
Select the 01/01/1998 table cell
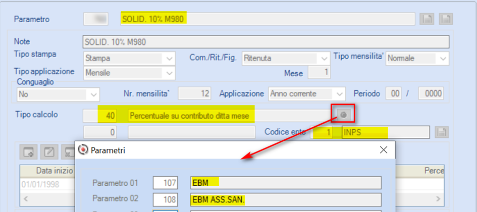click(47, 184)
